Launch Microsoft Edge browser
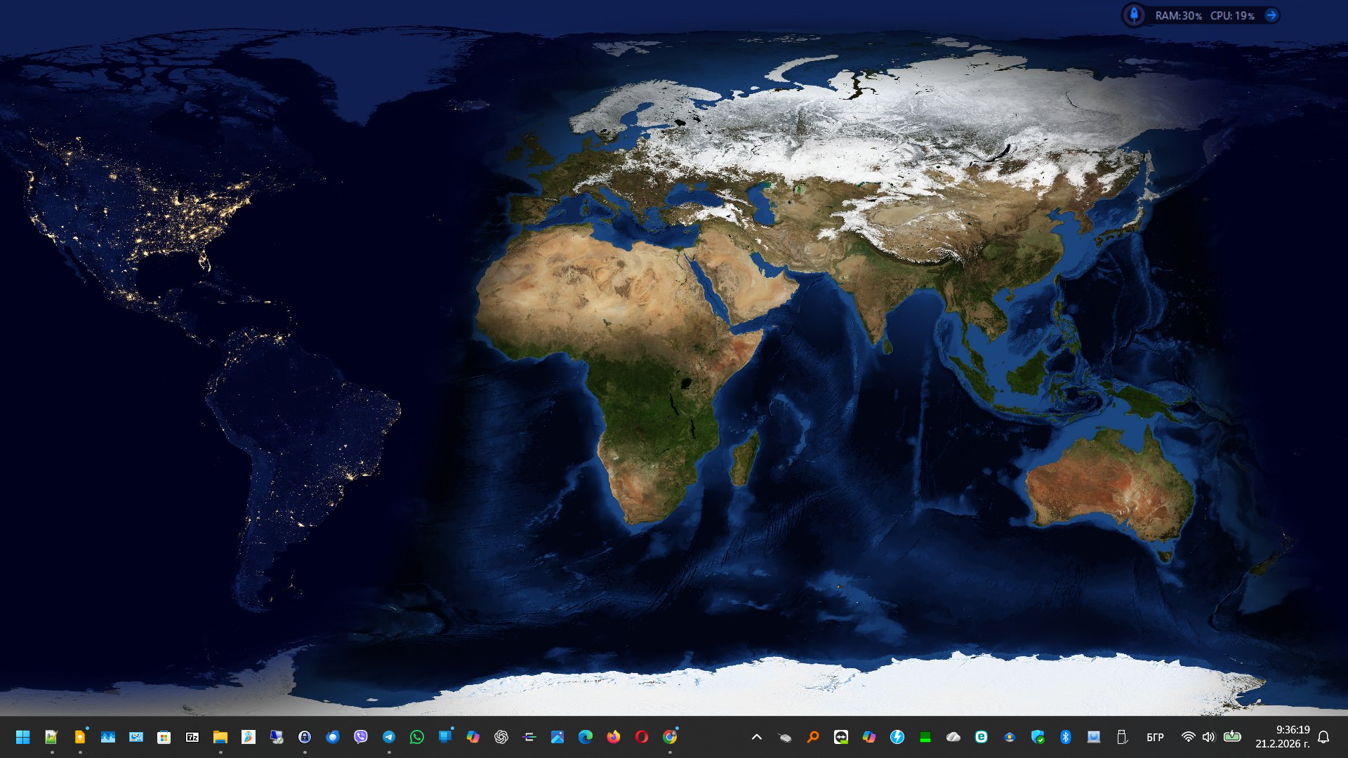1348x758 pixels. point(586,737)
